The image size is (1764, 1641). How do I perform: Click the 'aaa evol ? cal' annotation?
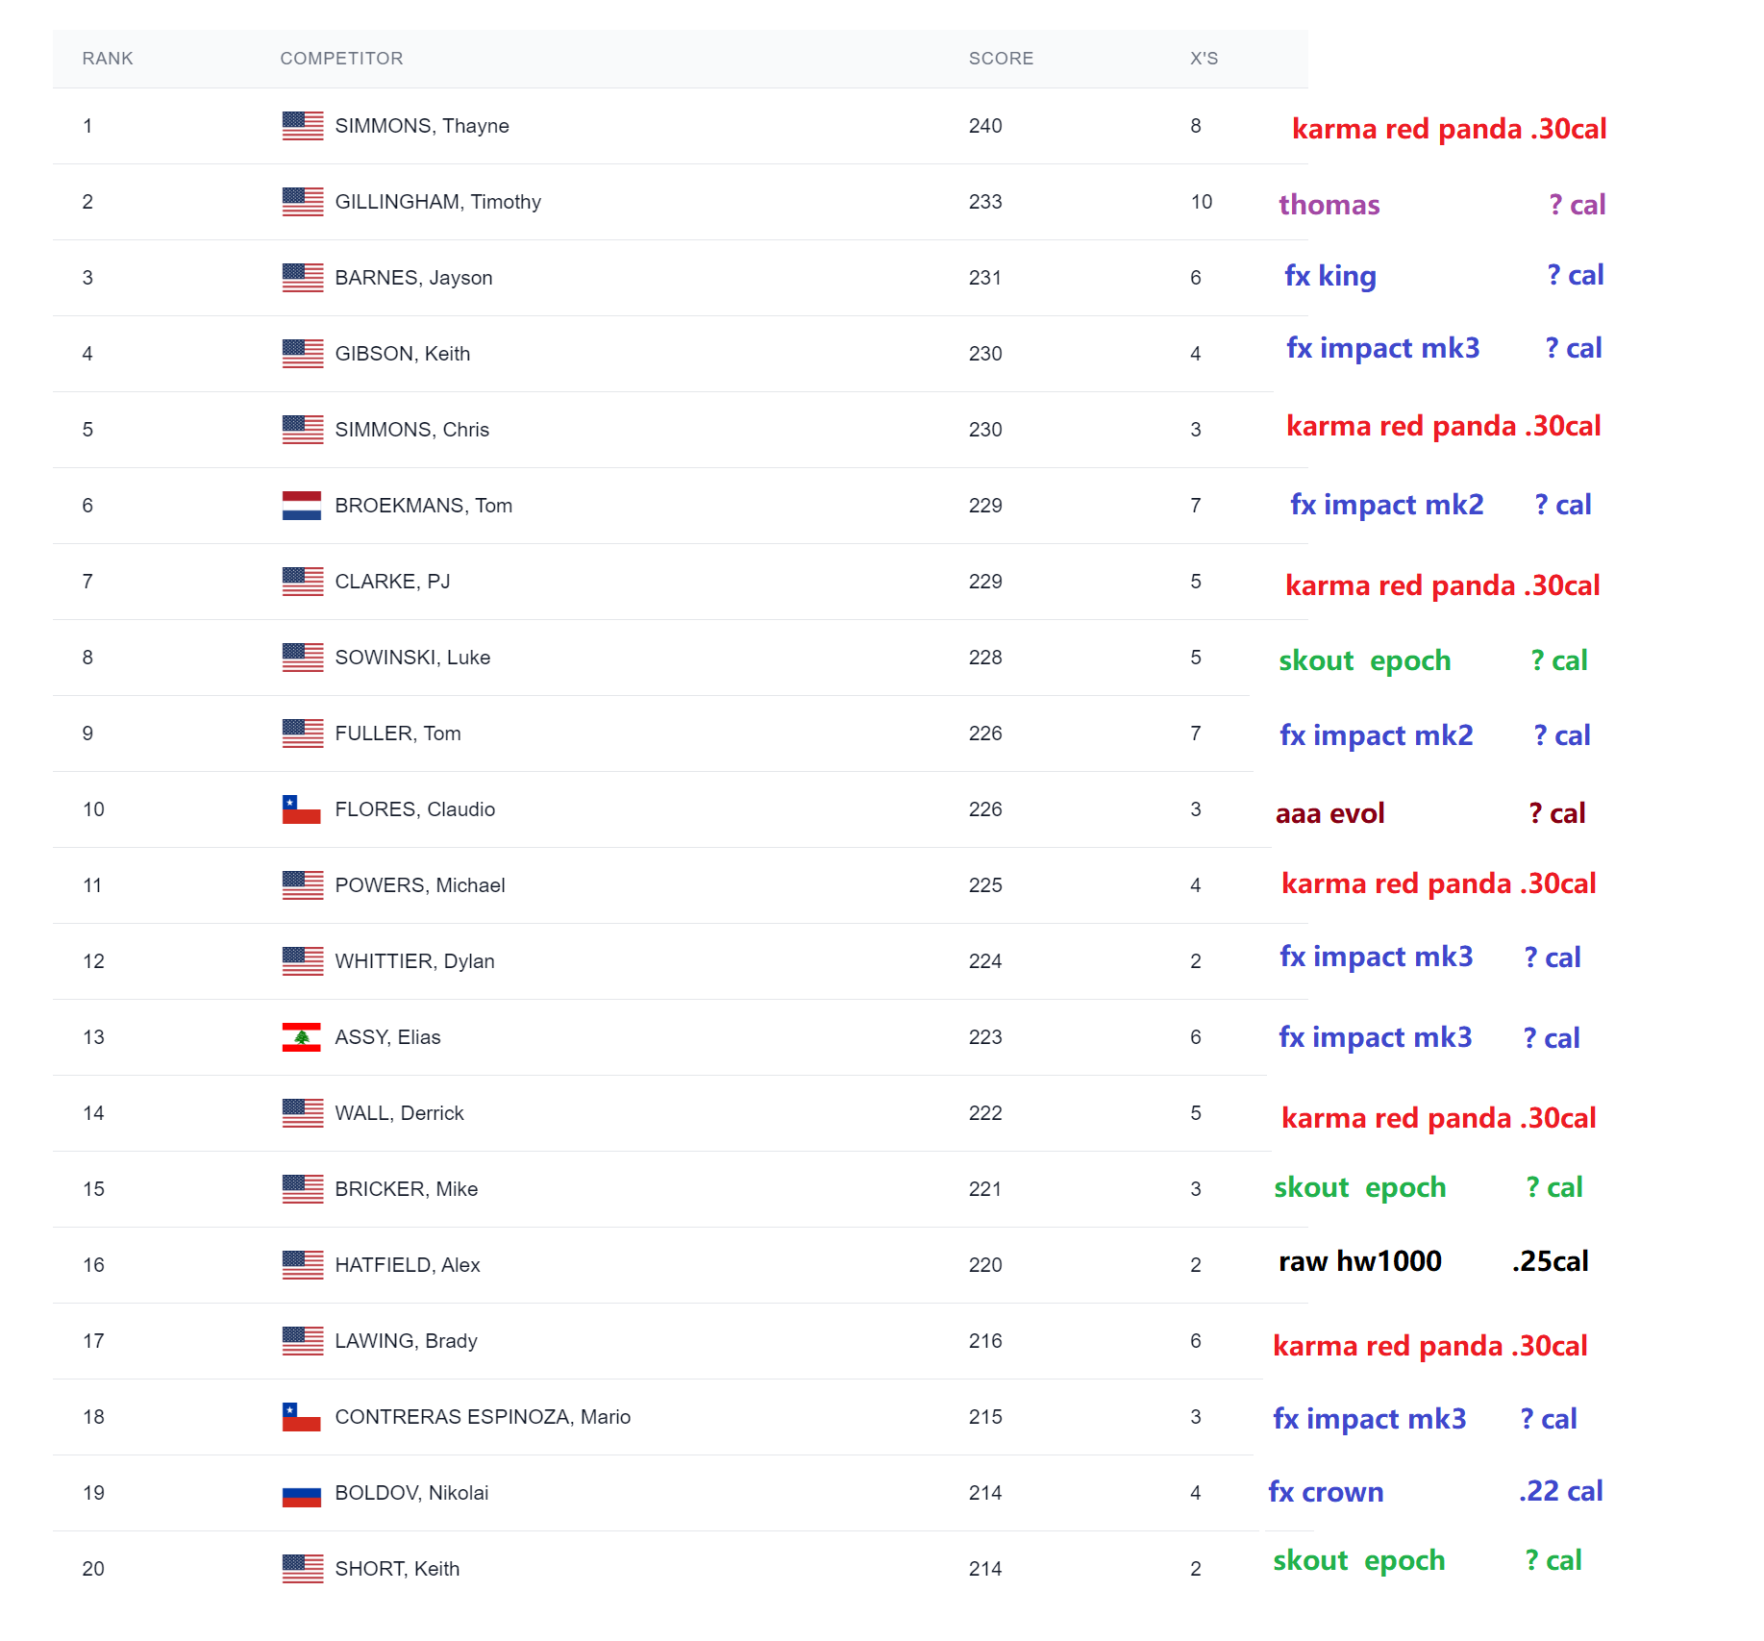point(1430,813)
